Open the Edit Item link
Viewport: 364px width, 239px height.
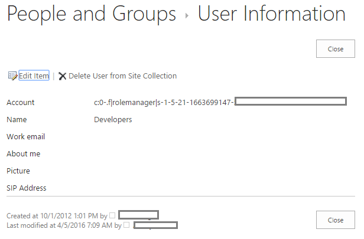point(34,76)
